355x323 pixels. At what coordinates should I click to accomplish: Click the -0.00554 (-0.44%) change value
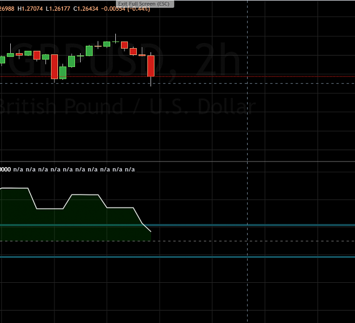(x=126, y=9)
